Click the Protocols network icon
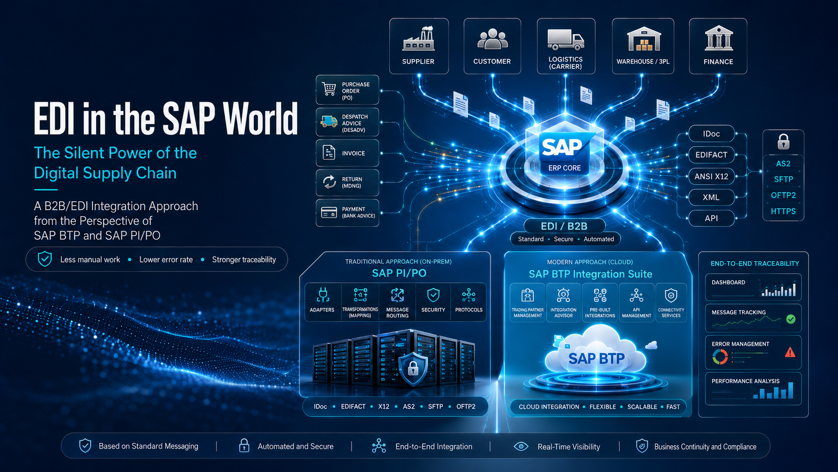This screenshot has width=838, height=472. pyautogui.click(x=469, y=295)
